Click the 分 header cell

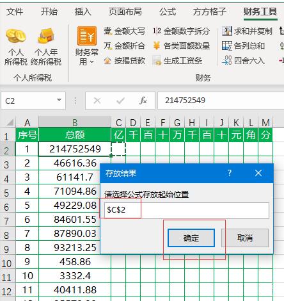coord(265,135)
